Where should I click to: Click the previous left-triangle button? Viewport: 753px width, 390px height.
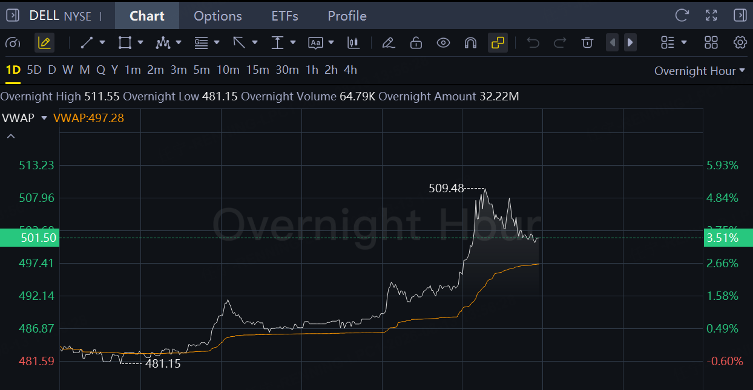click(x=613, y=43)
